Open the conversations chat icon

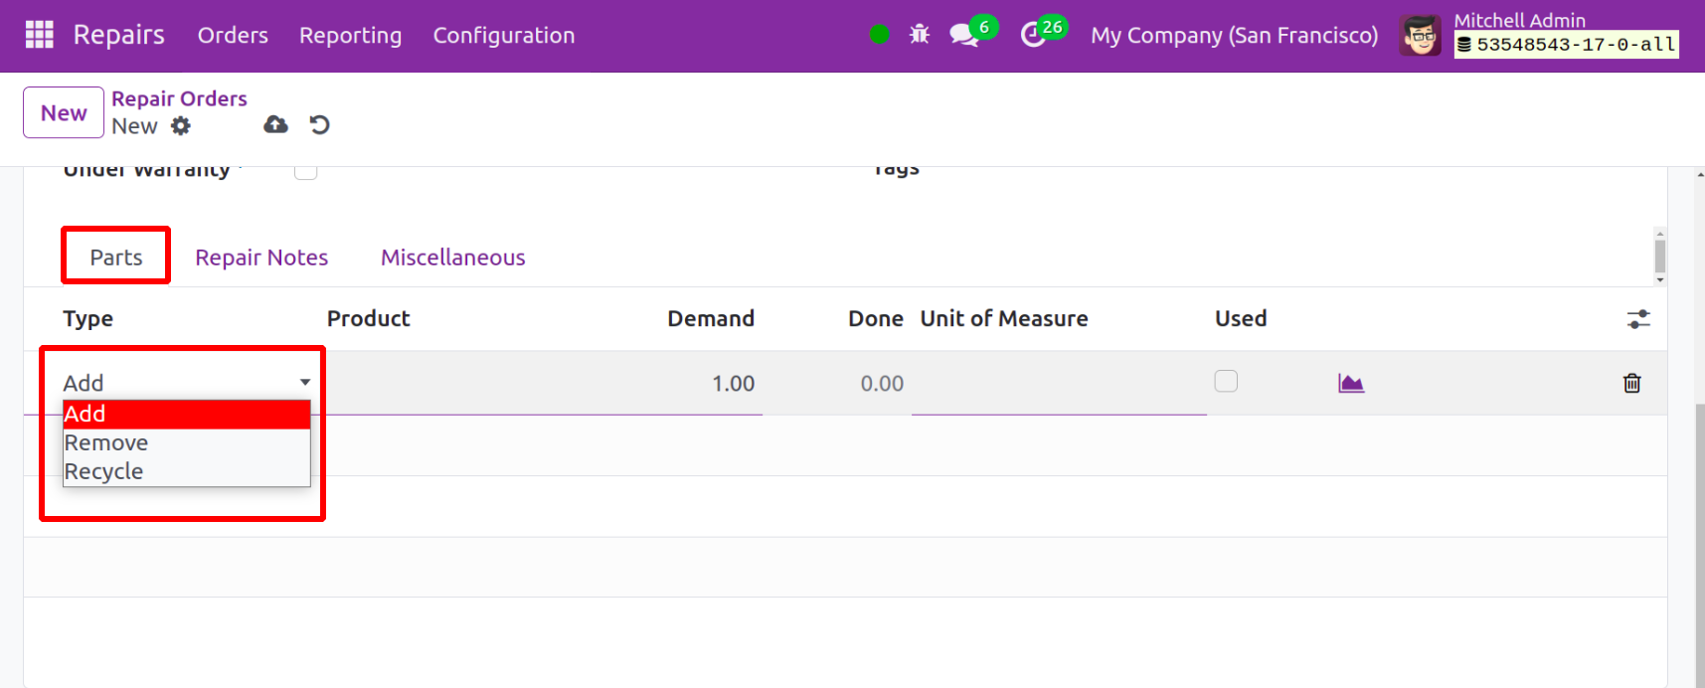pos(963,36)
